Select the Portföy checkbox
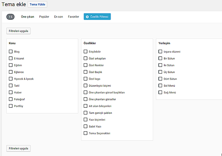This screenshot has height=156, width=222. [11, 106]
